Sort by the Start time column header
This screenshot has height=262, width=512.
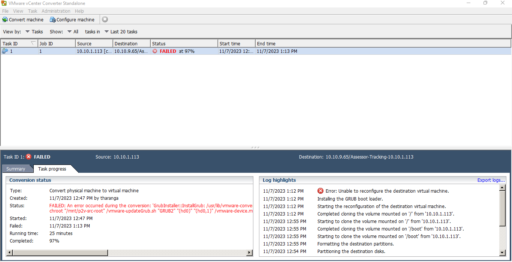pyautogui.click(x=237, y=43)
